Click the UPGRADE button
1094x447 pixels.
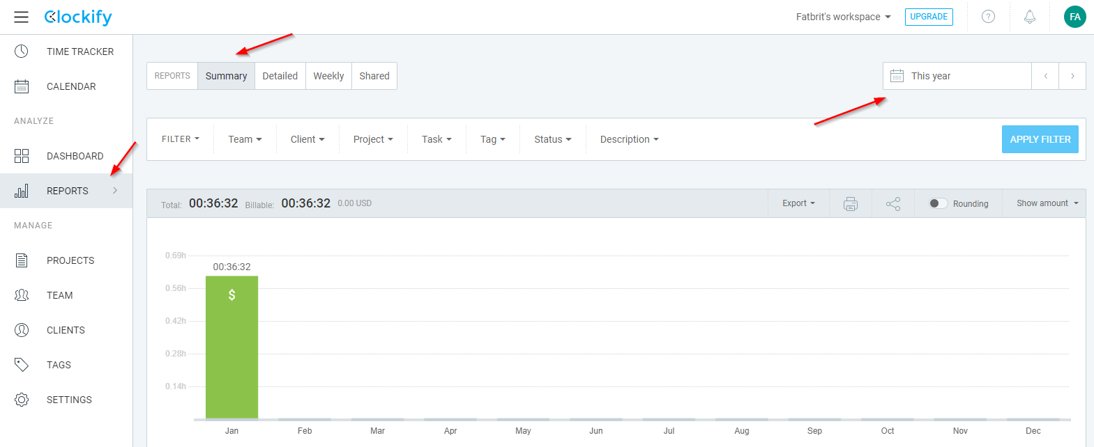[929, 17]
